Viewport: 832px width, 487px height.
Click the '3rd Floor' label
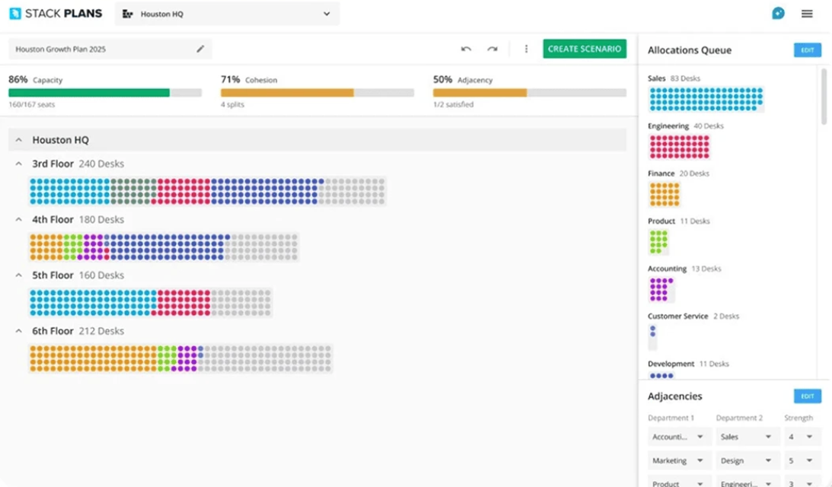[x=53, y=164]
